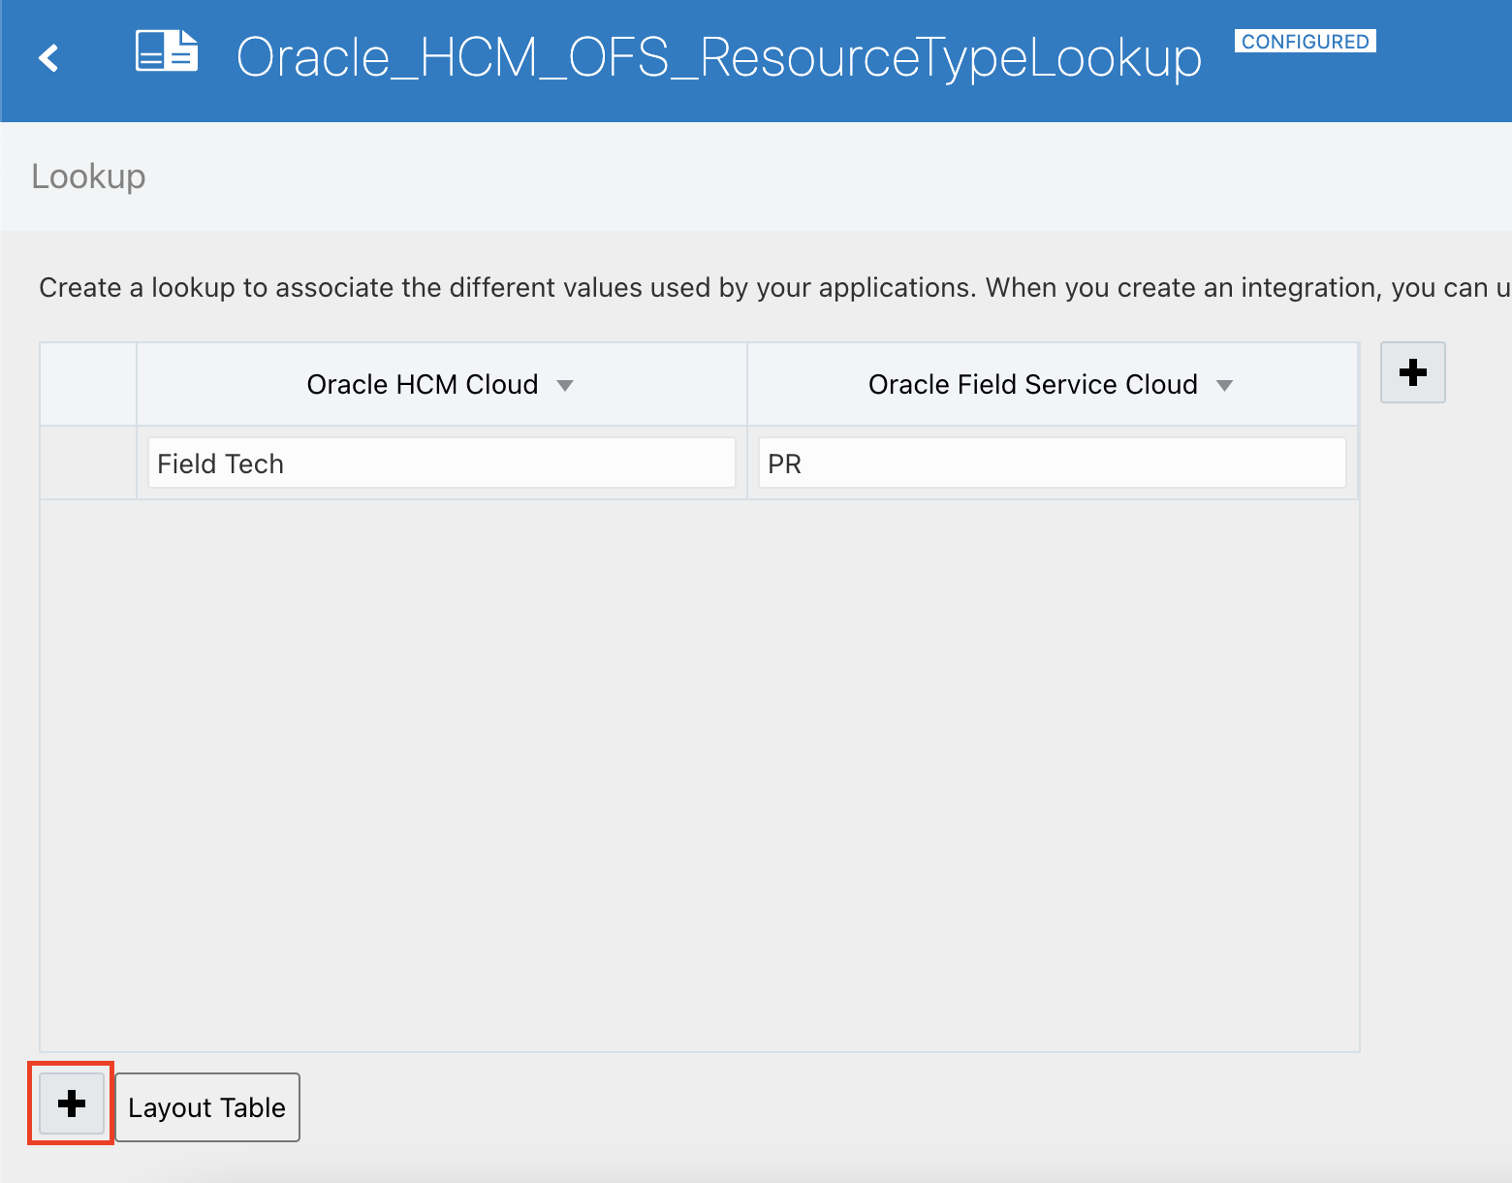
Task: Click the Layout Table button
Action: pyautogui.click(x=207, y=1107)
